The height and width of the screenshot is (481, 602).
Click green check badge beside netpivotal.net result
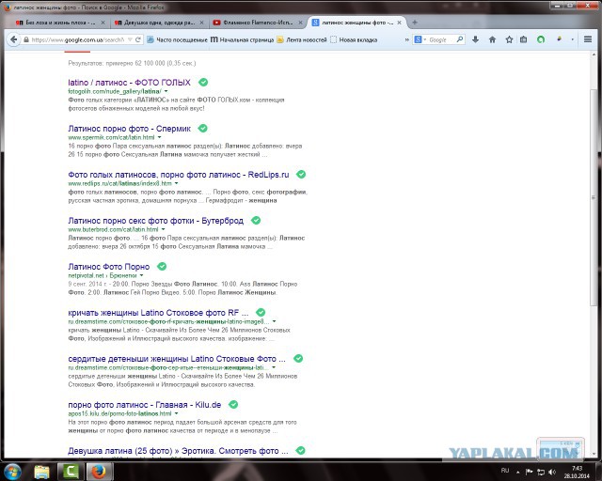(x=162, y=266)
